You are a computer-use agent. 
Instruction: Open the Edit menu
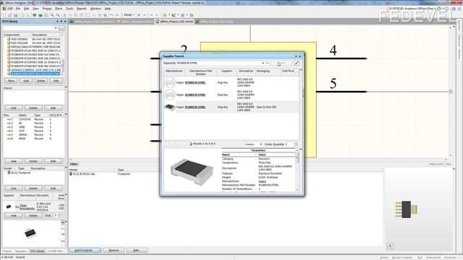tap(27, 9)
